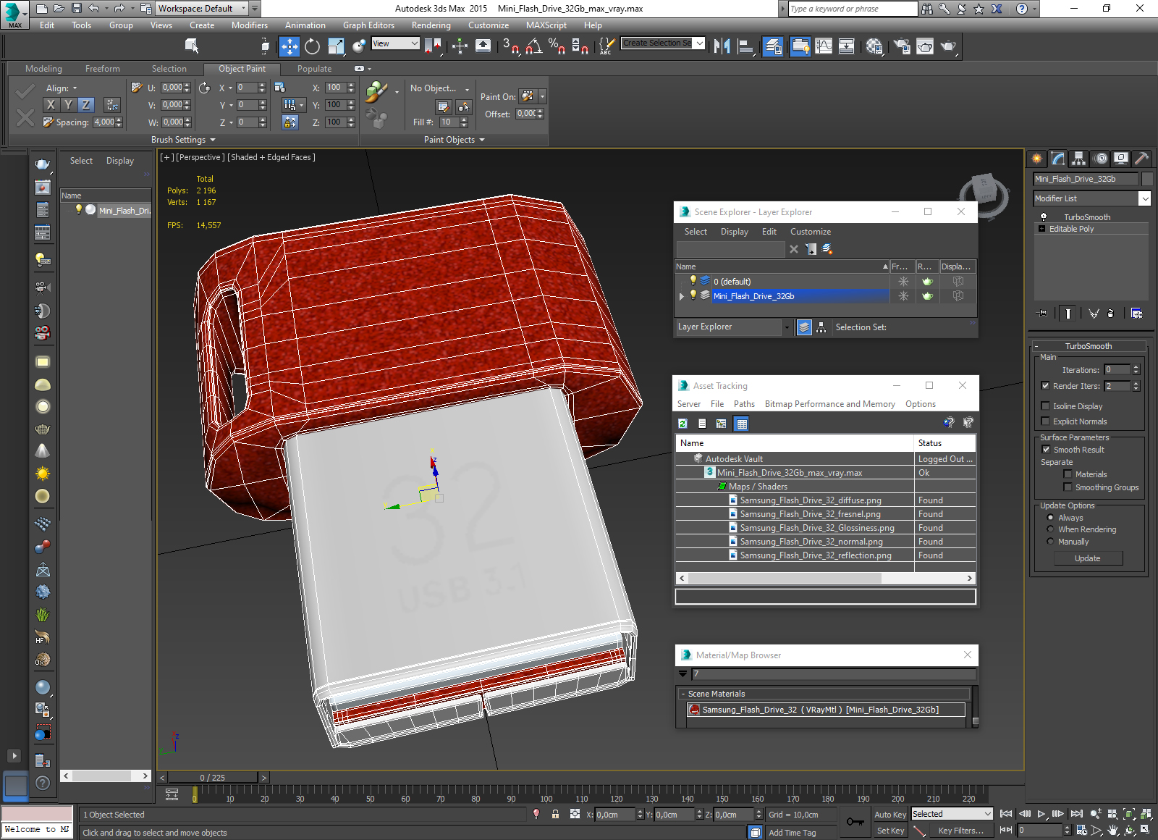The image size is (1158, 840).
Task: Open the Motion command panel tab
Action: pos(1100,158)
